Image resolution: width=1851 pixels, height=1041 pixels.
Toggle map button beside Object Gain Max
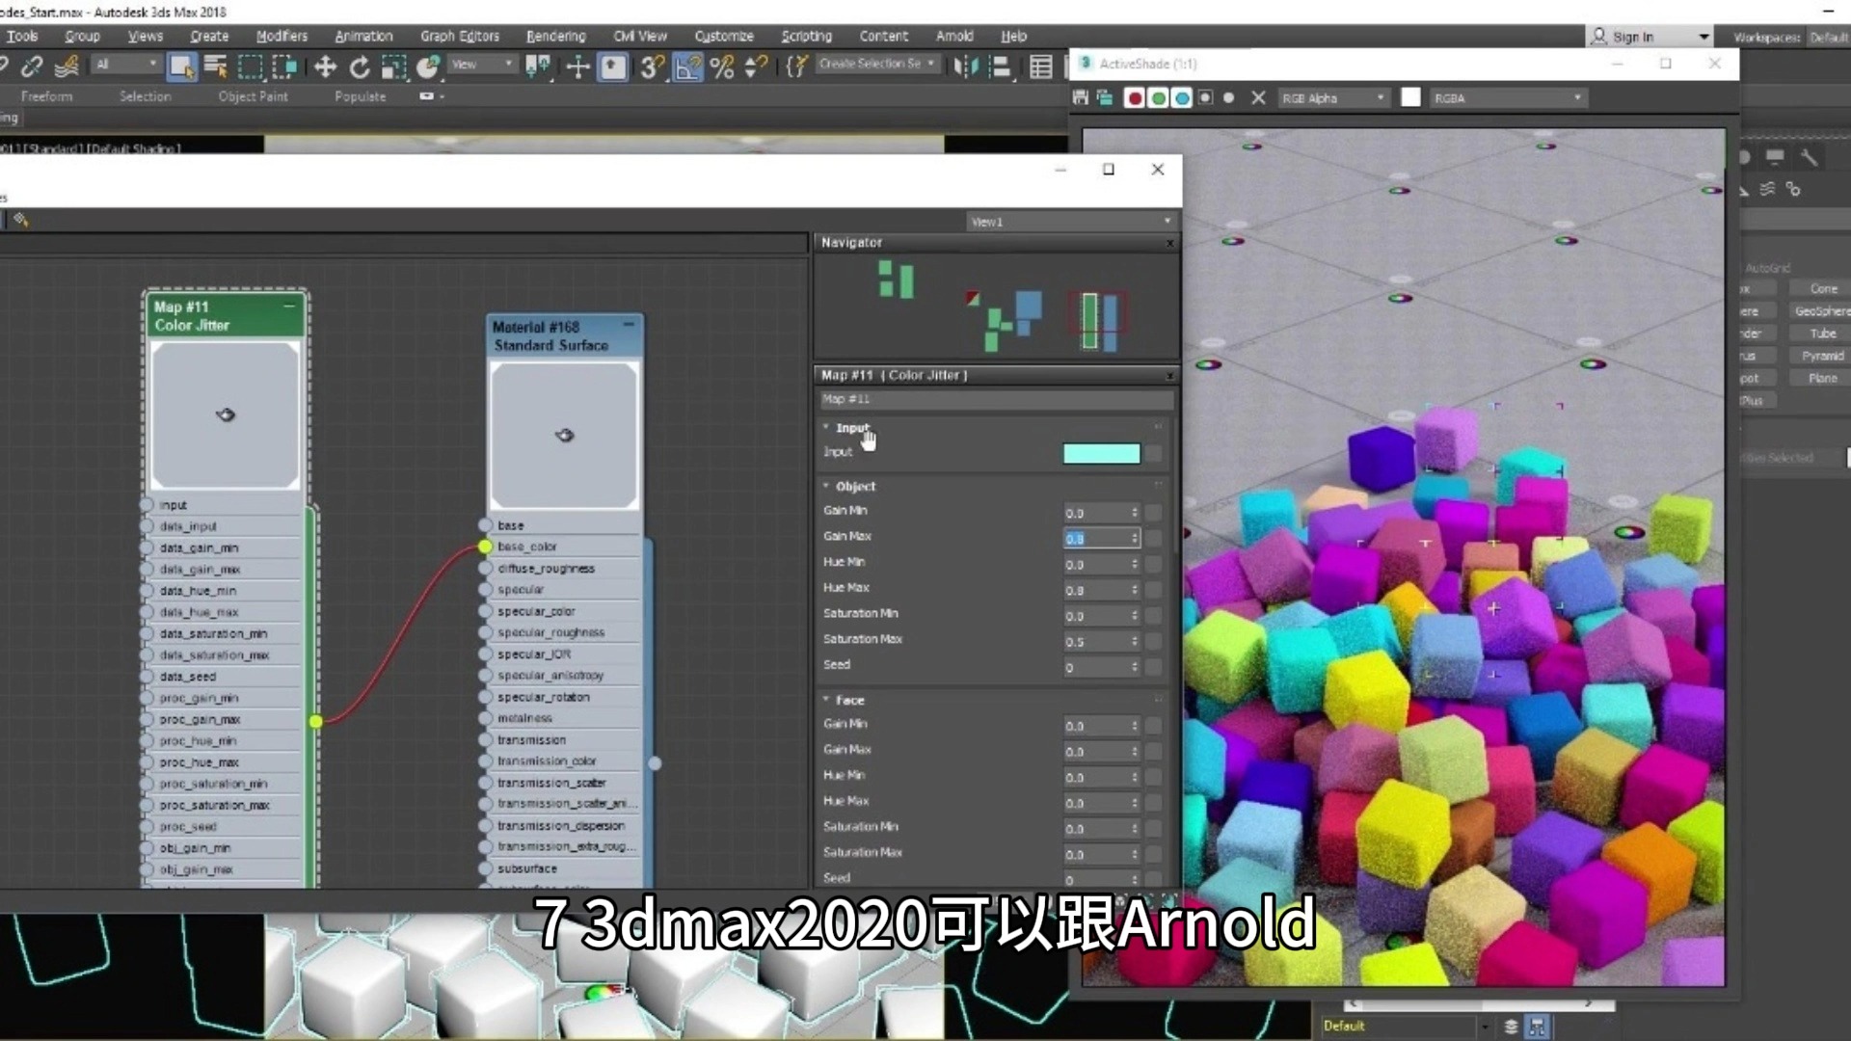point(1154,538)
